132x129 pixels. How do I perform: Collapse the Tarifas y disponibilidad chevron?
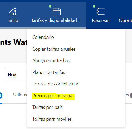(80, 20)
